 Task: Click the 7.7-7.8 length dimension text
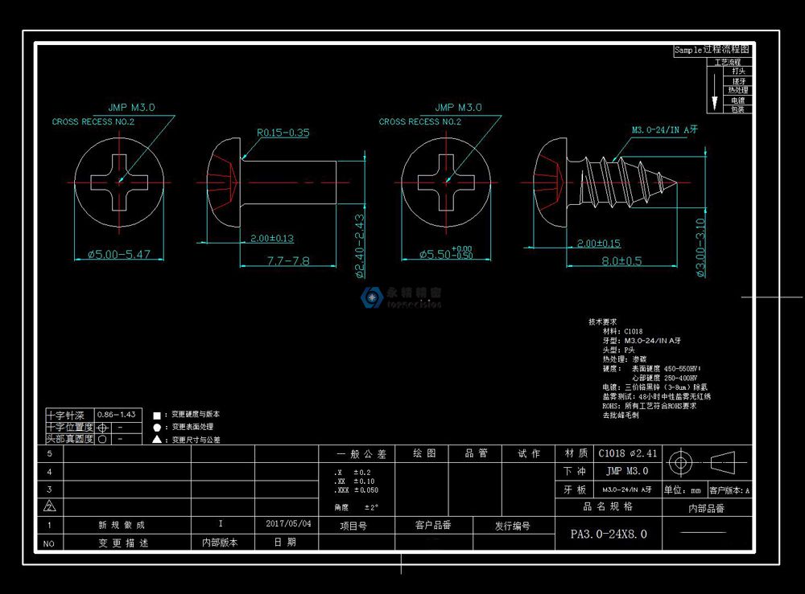288,261
